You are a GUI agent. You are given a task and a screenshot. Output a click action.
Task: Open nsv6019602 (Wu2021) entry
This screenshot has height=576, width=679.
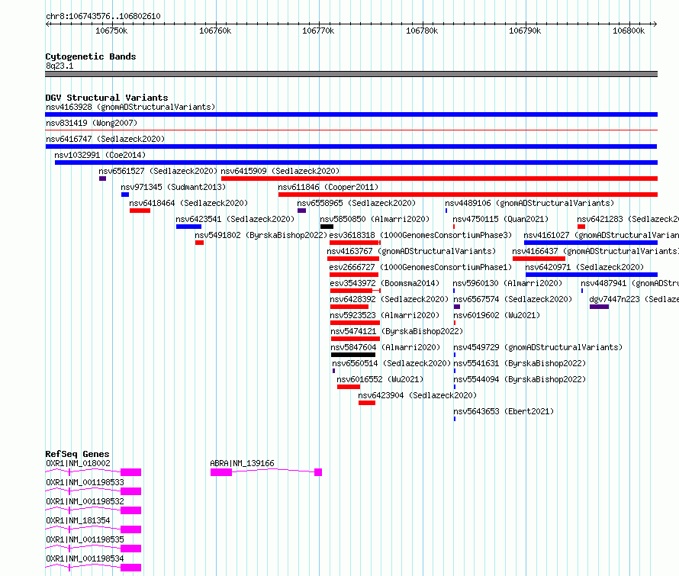tap(497, 315)
